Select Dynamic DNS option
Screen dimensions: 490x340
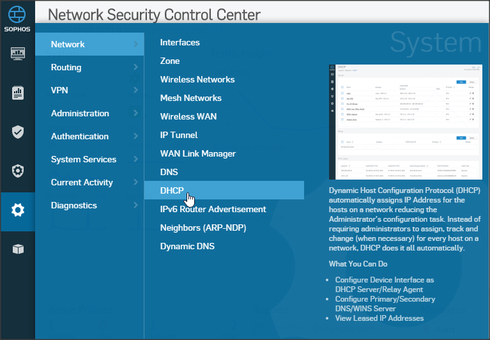(x=187, y=246)
